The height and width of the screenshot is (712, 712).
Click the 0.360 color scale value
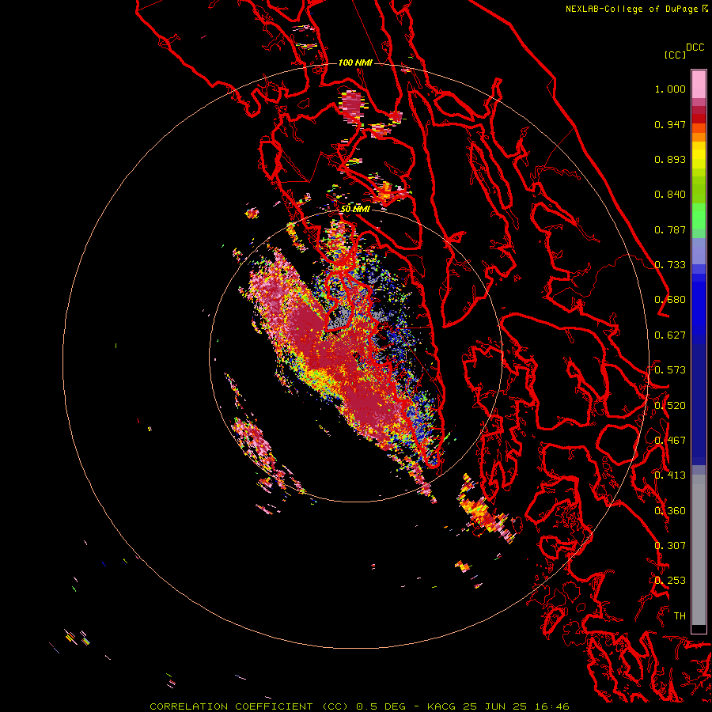click(670, 511)
